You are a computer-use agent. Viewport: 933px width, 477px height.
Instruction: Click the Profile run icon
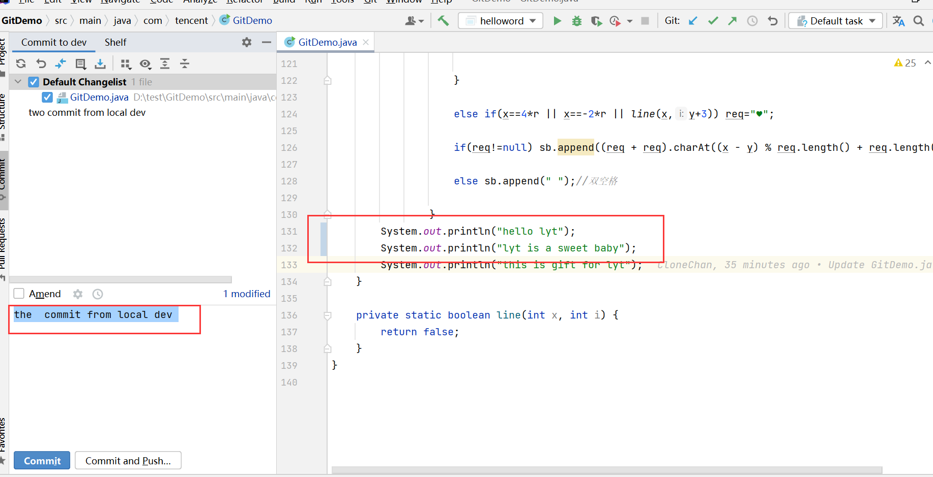pyautogui.click(x=615, y=21)
